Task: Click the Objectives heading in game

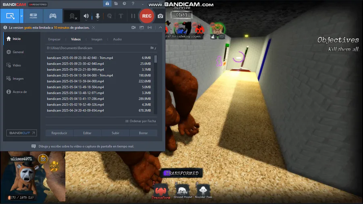Action: (338, 40)
